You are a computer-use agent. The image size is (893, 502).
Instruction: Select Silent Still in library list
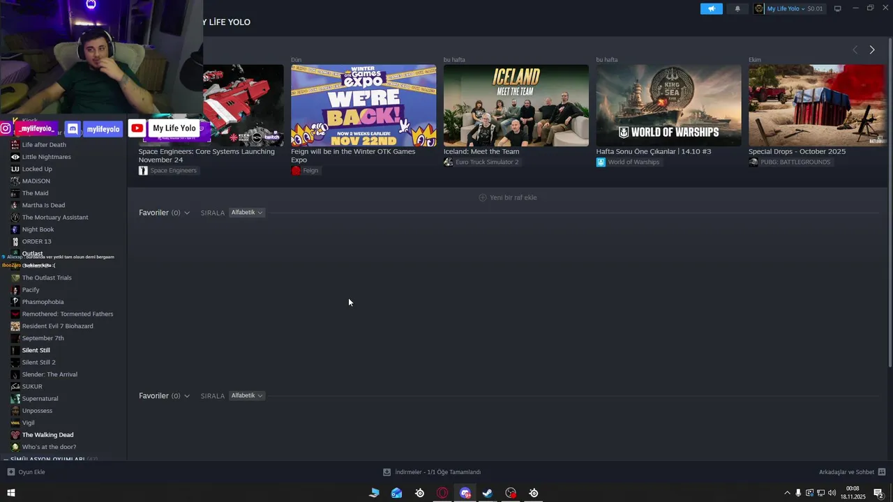[x=36, y=350]
